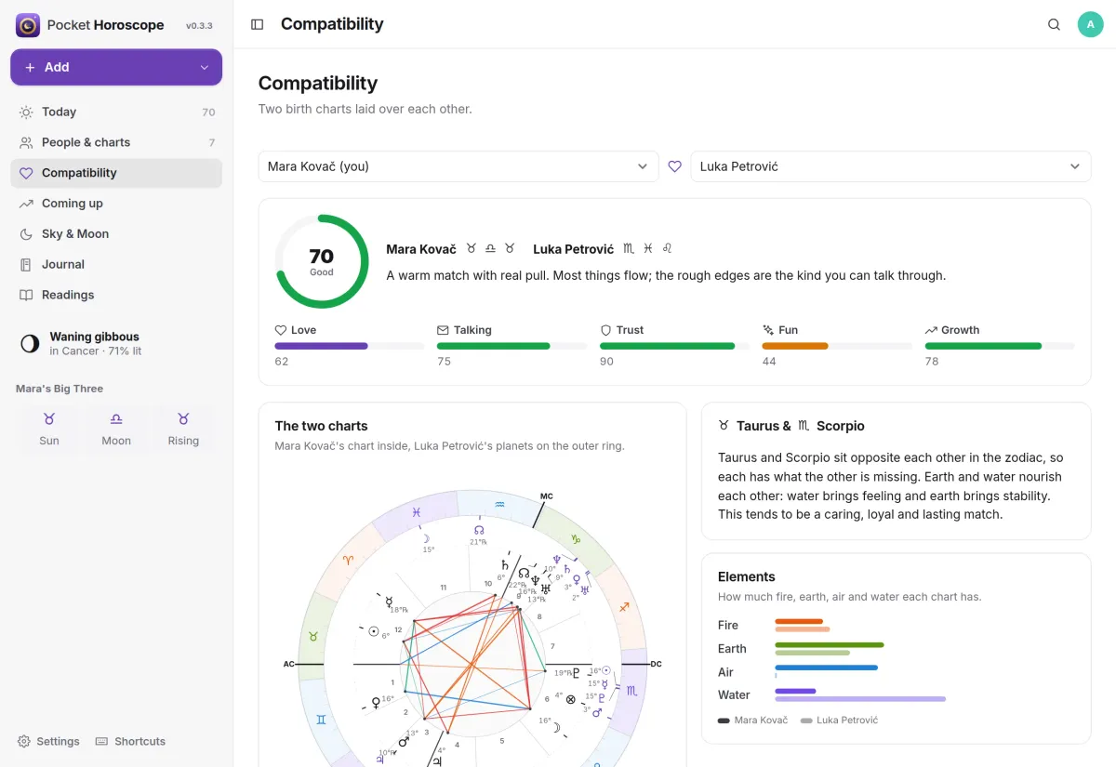The width and height of the screenshot is (1116, 767).
Task: Expand the Add button chevron
Action: coord(205,67)
